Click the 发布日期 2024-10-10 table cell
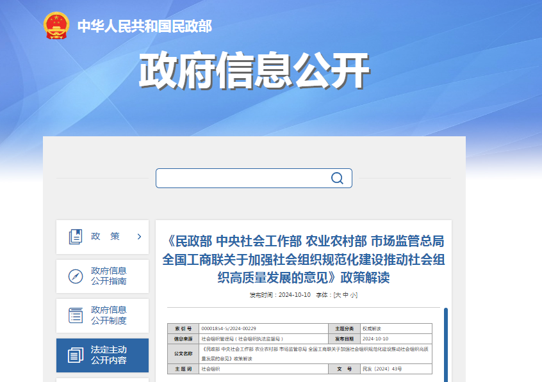 [396, 339]
